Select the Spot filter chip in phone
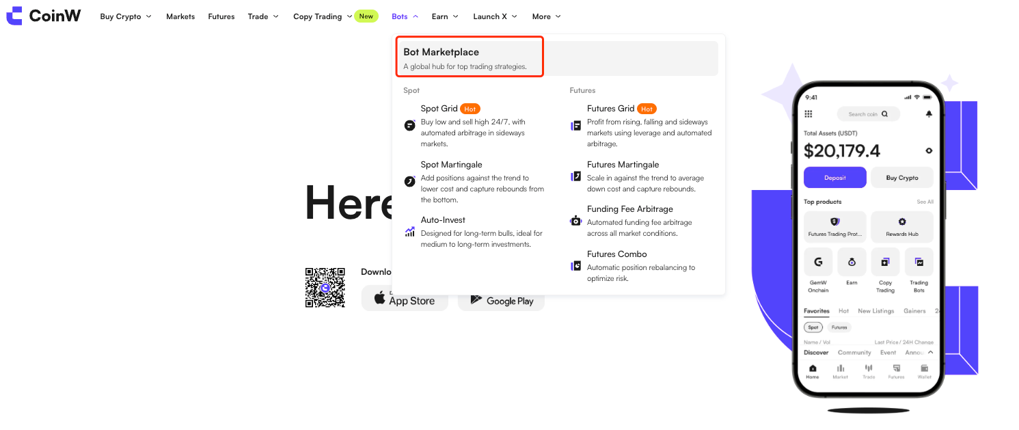Image resolution: width=1019 pixels, height=430 pixels. (813, 327)
